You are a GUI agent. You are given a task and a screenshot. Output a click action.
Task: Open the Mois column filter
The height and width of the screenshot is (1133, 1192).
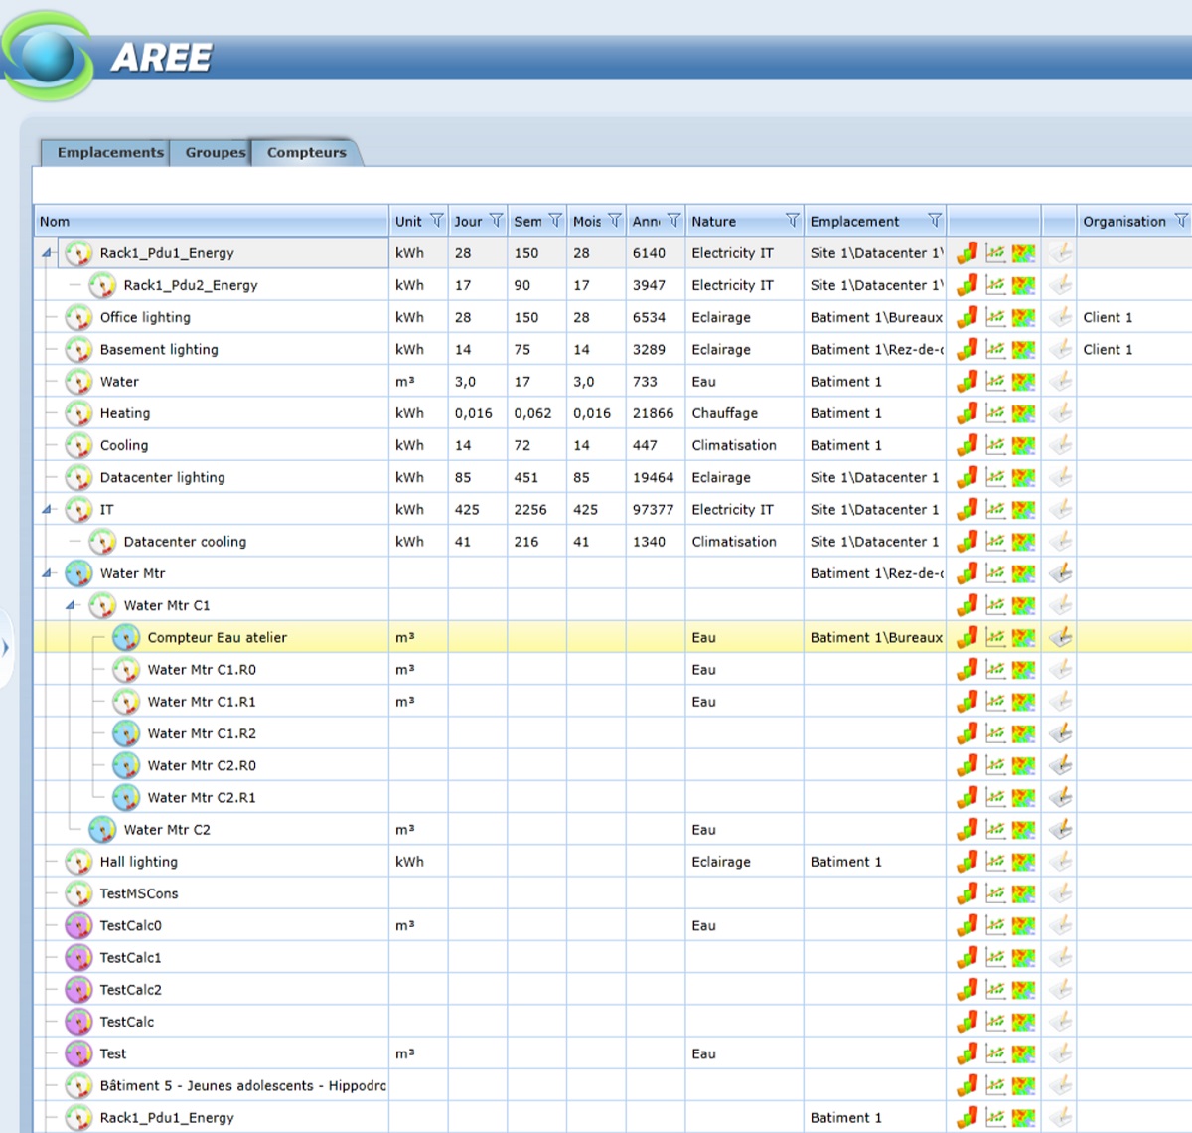pos(615,221)
